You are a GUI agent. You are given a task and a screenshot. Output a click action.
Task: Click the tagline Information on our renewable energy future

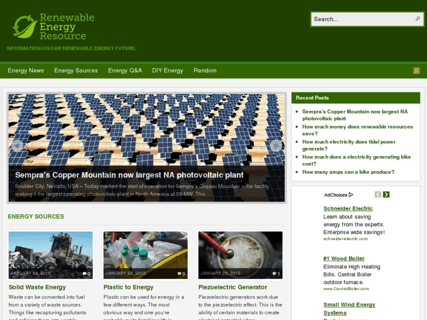click(x=71, y=48)
